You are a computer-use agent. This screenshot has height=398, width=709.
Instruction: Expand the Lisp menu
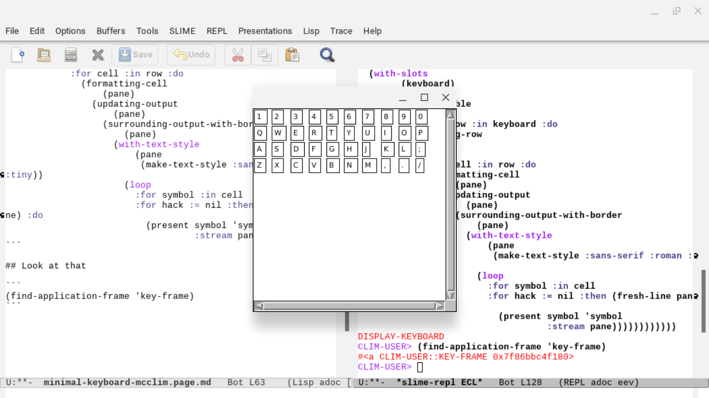(x=311, y=31)
